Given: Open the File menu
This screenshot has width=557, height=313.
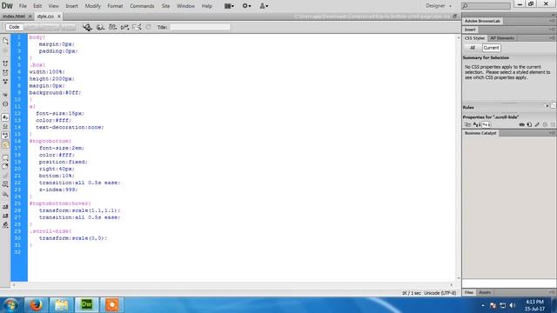Looking at the screenshot, I should pos(23,6).
